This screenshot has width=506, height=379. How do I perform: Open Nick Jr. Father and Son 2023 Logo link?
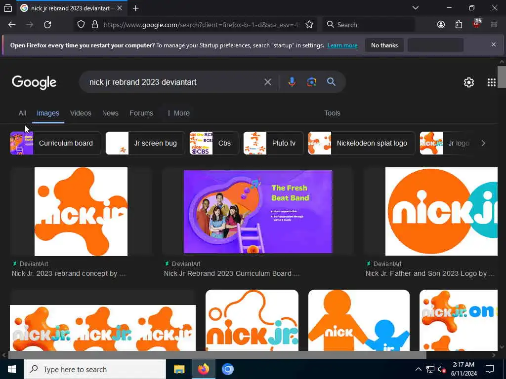[x=430, y=273]
